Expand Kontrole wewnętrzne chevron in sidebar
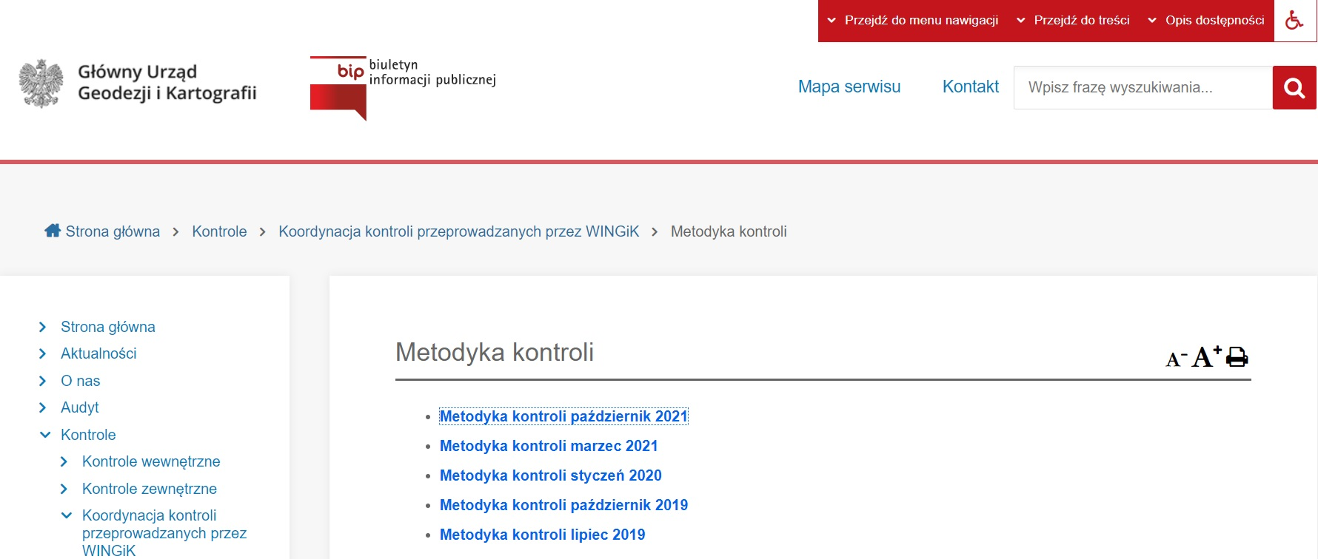The height and width of the screenshot is (559, 1318). click(64, 462)
